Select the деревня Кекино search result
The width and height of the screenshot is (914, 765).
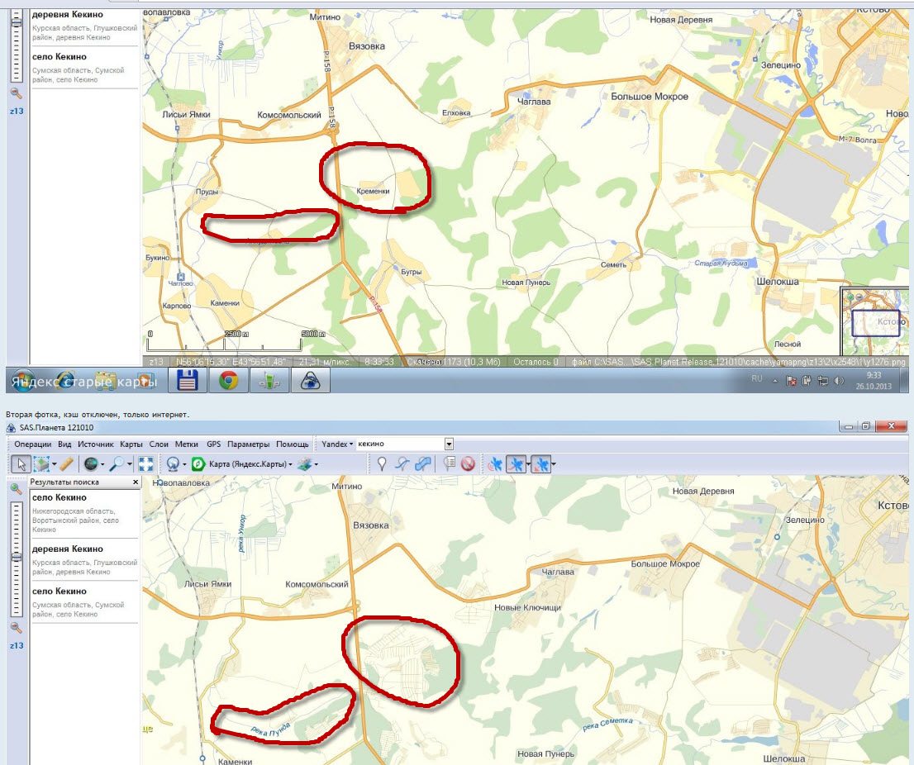click(68, 549)
